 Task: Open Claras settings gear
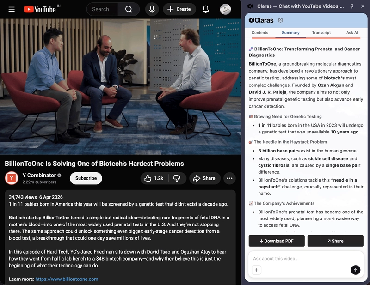[280, 20]
